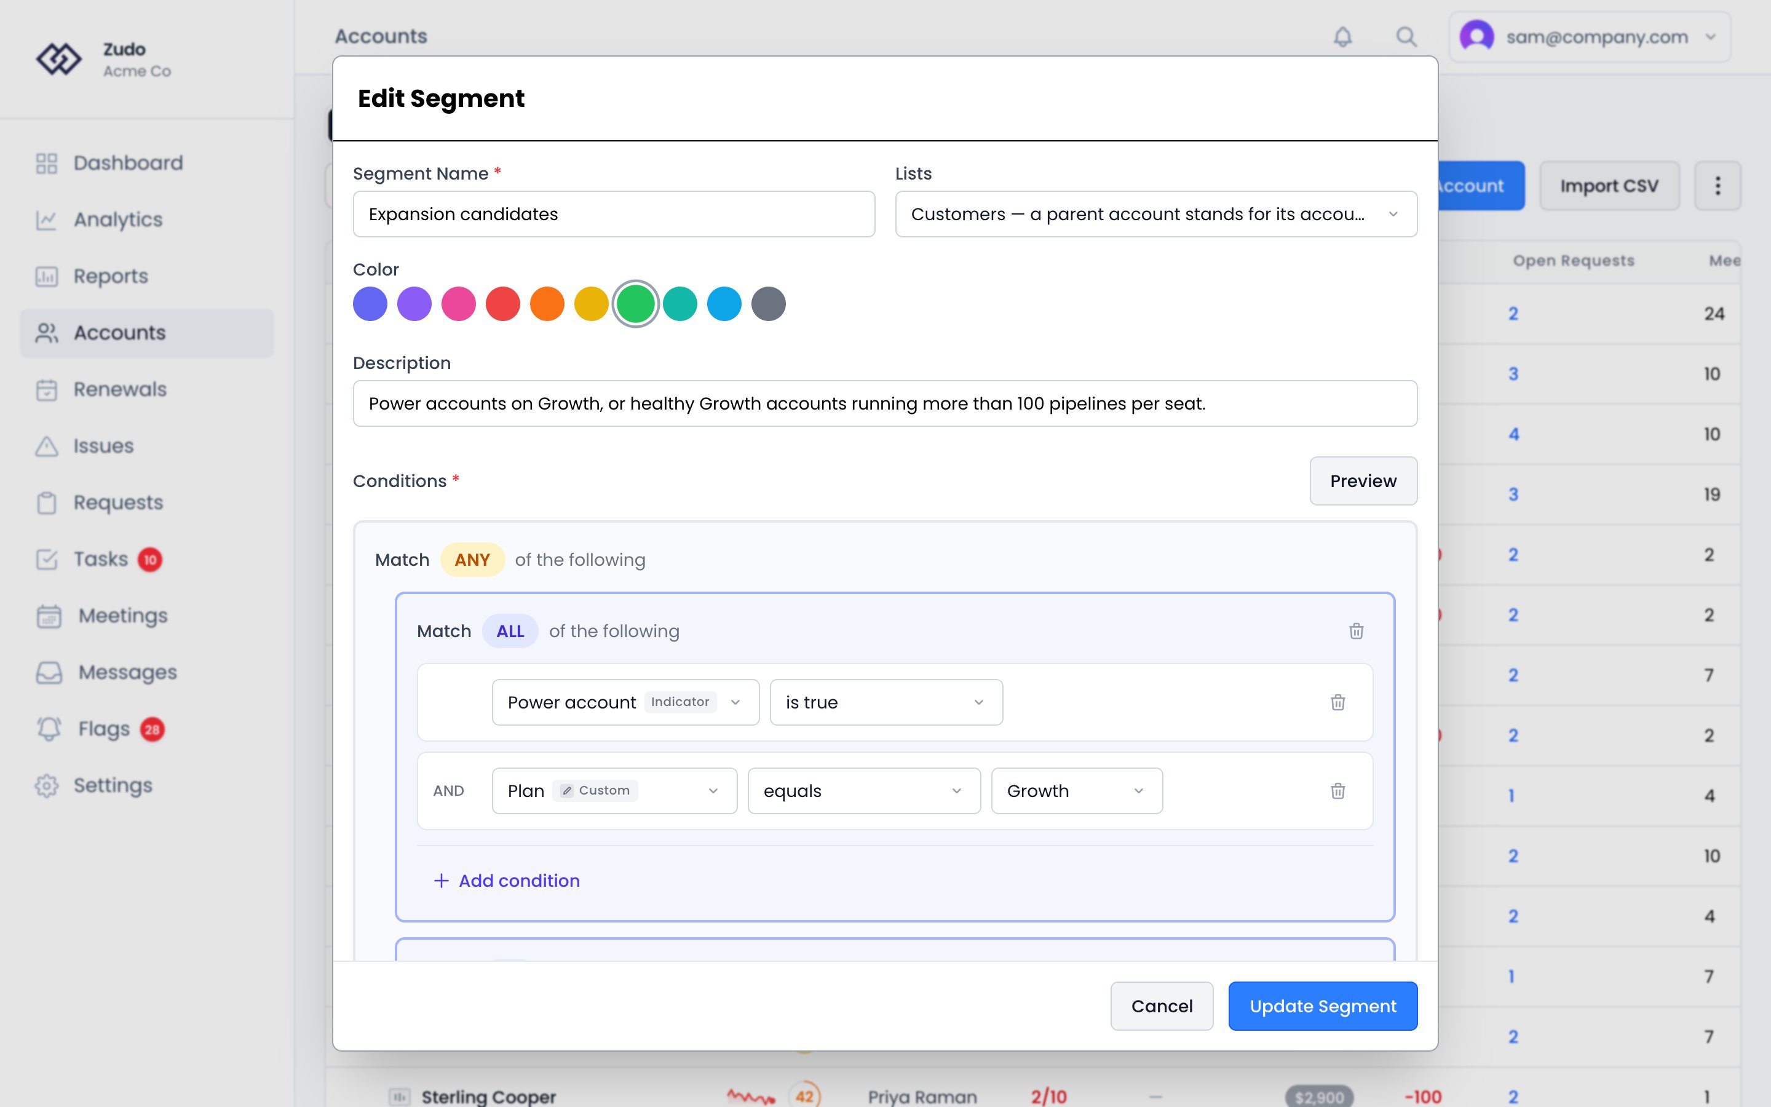
Task: Click the Import CSV button
Action: [1609, 186]
